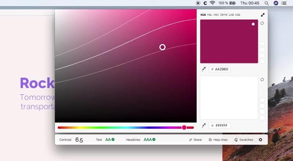Open the macOS Notification Center list icon
The height and width of the screenshot is (161, 293).
point(284,3)
